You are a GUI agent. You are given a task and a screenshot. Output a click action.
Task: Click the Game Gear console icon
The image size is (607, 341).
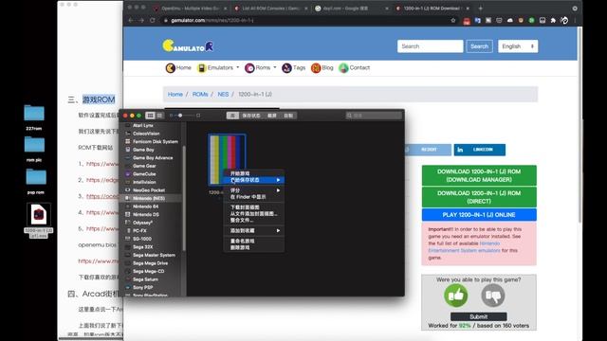pyautogui.click(x=128, y=166)
